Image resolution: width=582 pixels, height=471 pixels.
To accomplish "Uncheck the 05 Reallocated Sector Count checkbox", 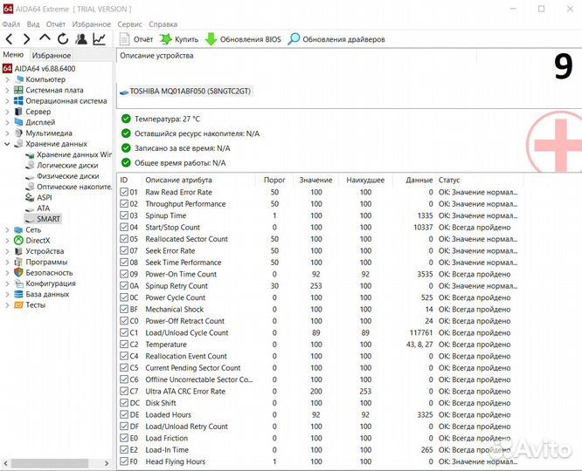I will coord(124,239).
